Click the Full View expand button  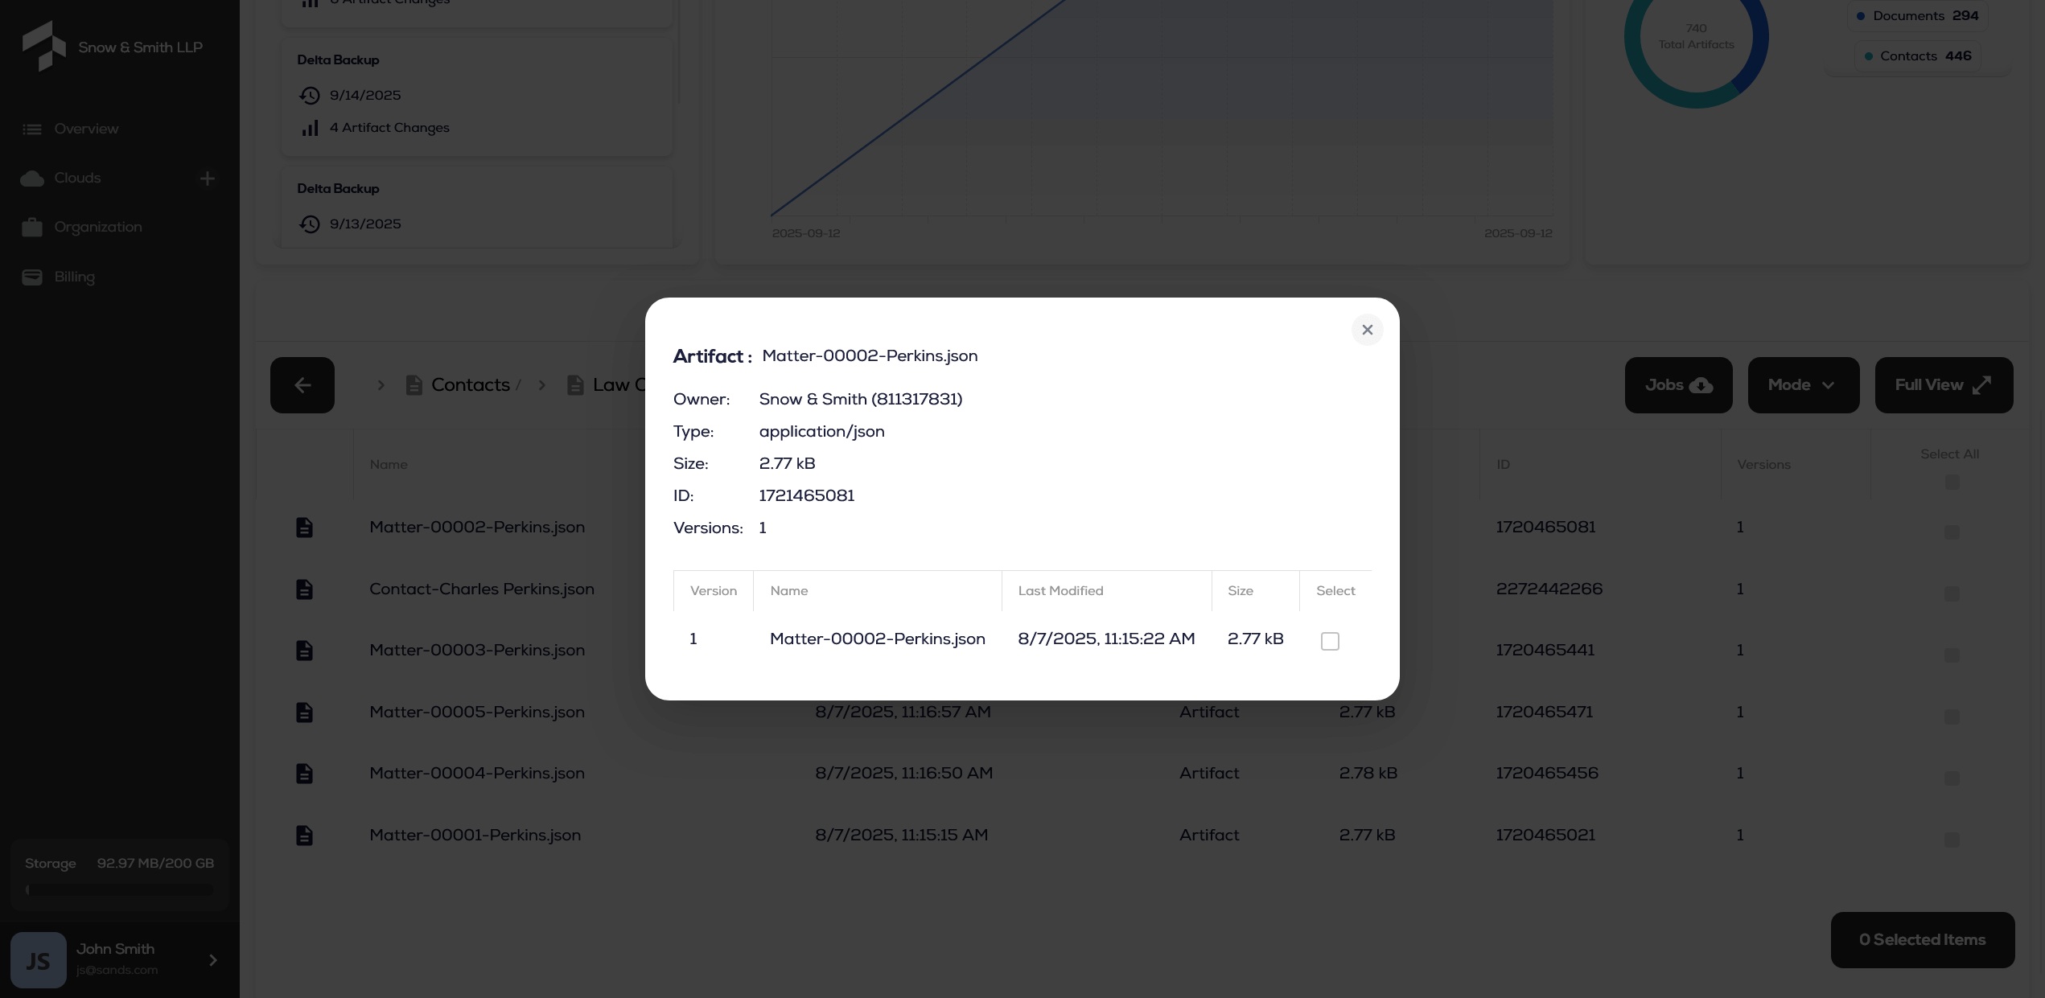(x=1944, y=385)
